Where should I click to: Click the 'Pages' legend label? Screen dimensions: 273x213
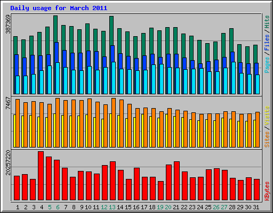267,65
